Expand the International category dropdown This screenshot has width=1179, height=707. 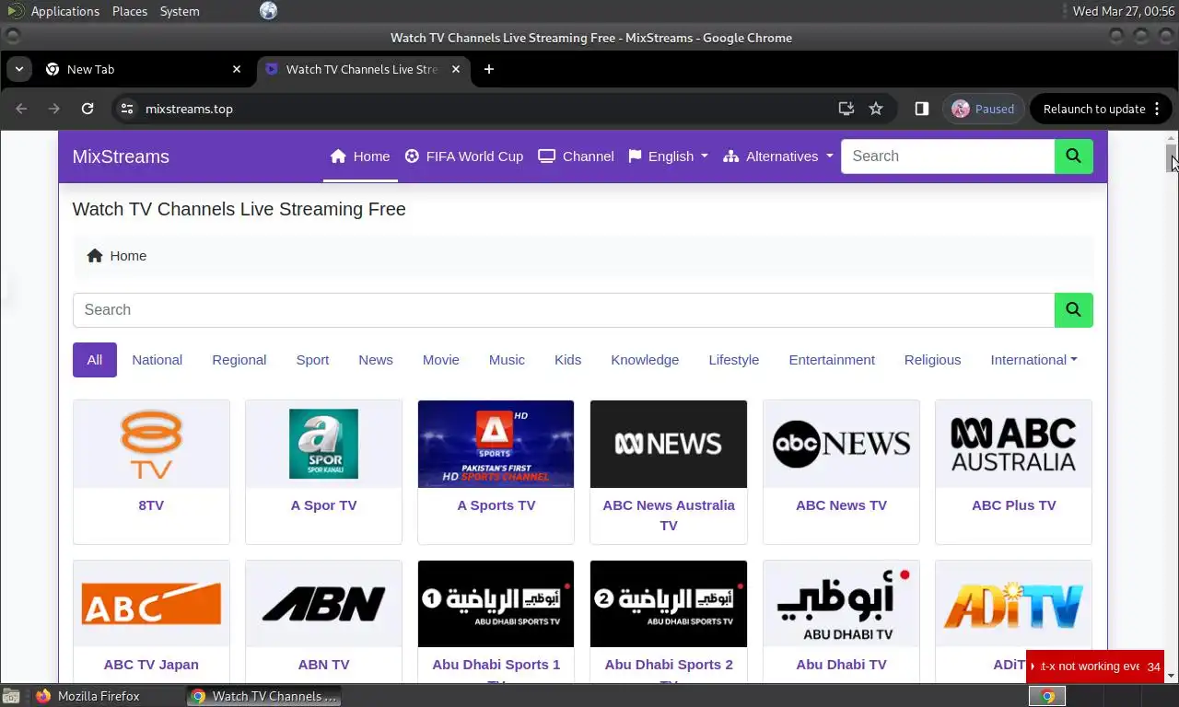(1033, 360)
